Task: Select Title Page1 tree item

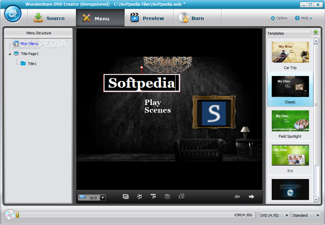Action: pyautogui.click(x=30, y=54)
